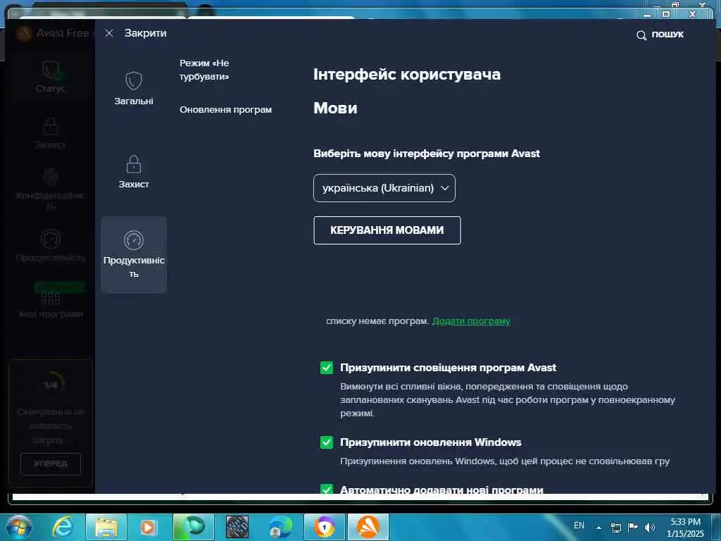Click the Закрити label
This screenshot has height=541, width=721.
tap(145, 33)
